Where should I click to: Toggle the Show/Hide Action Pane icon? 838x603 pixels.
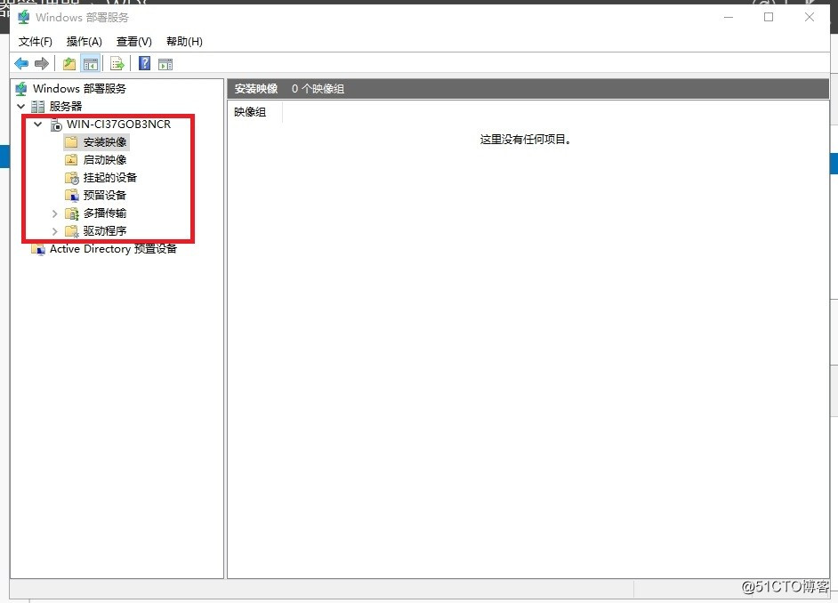click(165, 64)
